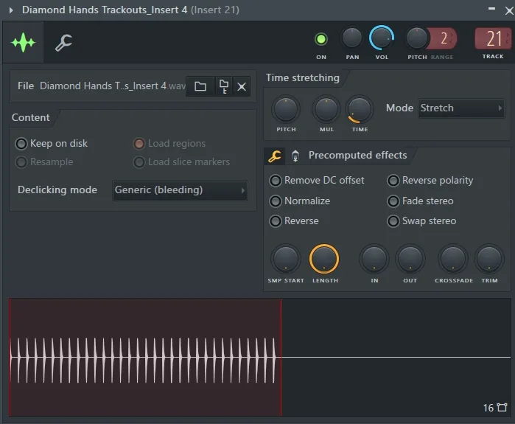Image resolution: width=515 pixels, height=424 pixels.
Task: Click the Time stretching PITCH knob
Action: coord(286,109)
